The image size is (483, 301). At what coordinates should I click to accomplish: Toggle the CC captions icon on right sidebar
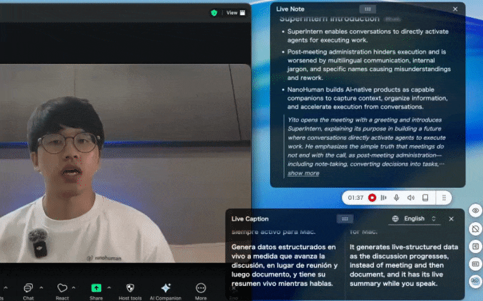[476, 263]
